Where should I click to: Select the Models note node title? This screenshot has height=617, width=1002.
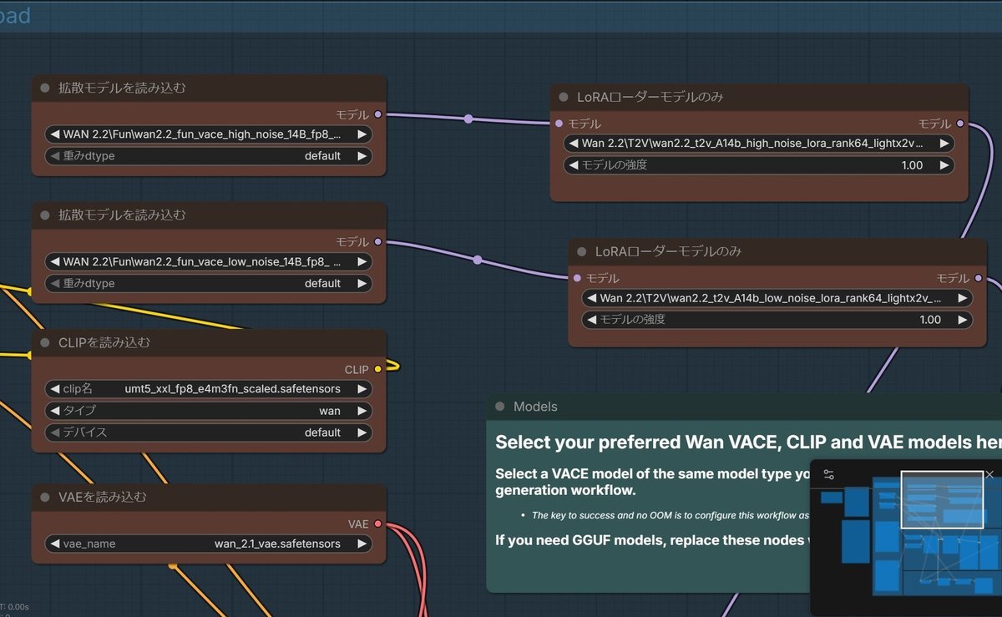pyautogui.click(x=535, y=407)
